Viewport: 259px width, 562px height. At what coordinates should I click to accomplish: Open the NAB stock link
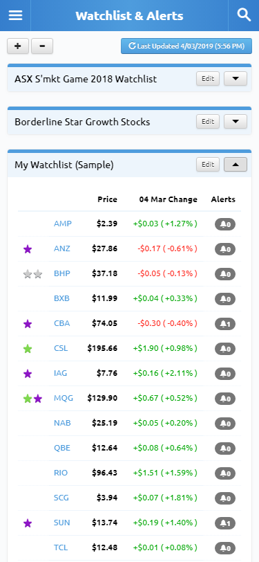(62, 423)
